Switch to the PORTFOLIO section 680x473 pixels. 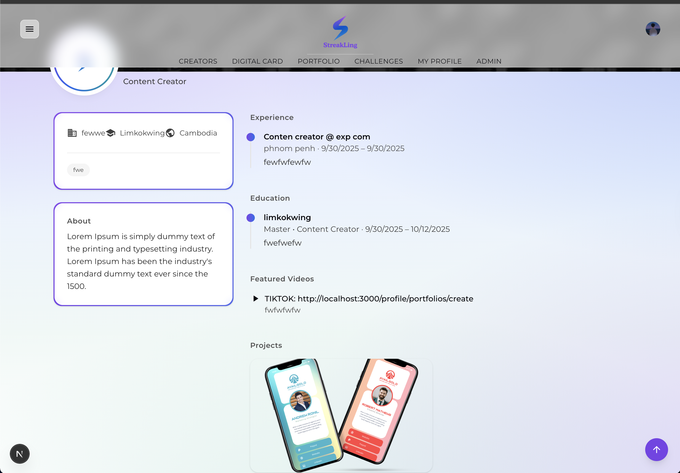coord(318,61)
